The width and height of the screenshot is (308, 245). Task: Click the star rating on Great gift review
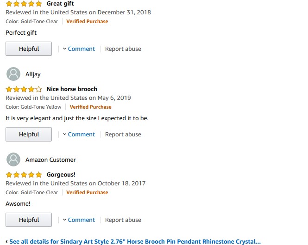[24, 4]
